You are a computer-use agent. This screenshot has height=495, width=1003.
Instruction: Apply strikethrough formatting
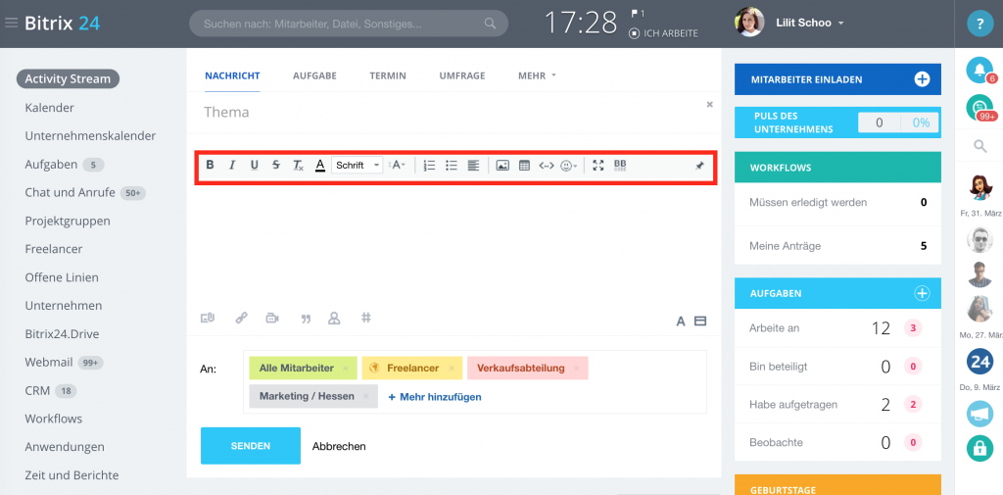[275, 166]
